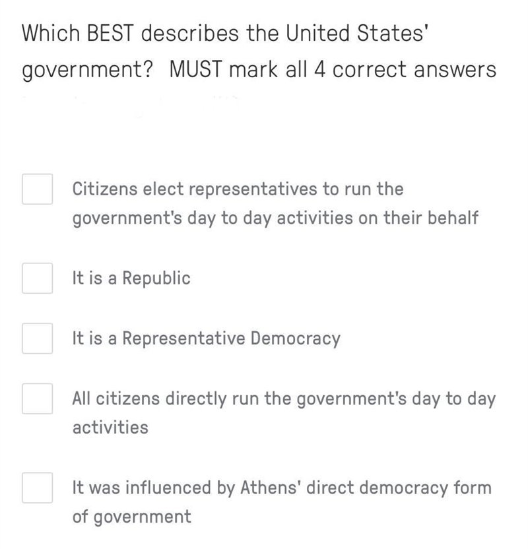Click the word "Republic" in the second option
This screenshot has height=551, width=528.
pos(156,278)
